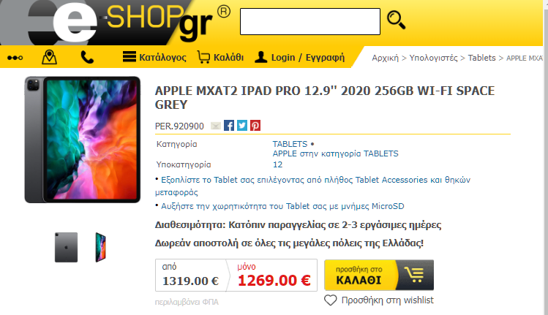The image size is (548, 315).
Task: Open Login / Εγγραφή
Action: pos(299,57)
